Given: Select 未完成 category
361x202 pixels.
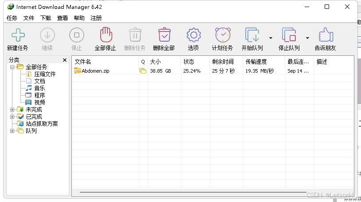Looking at the screenshot, I should pyautogui.click(x=34, y=109).
